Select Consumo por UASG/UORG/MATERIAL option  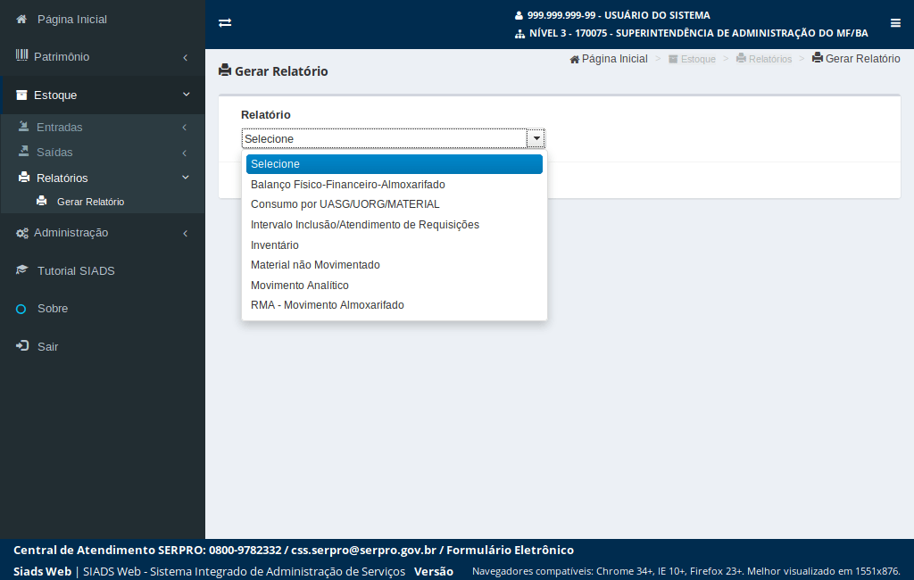[345, 204]
